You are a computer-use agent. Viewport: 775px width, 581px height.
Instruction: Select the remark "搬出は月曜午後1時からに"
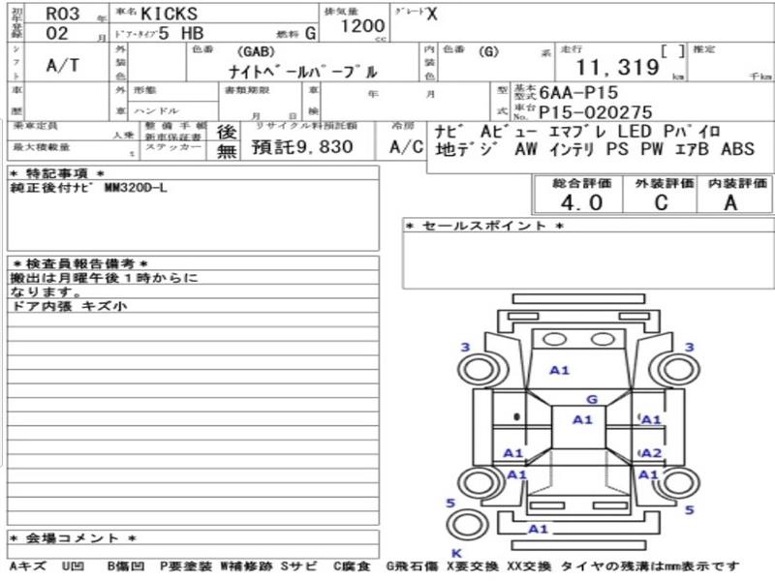coord(104,278)
